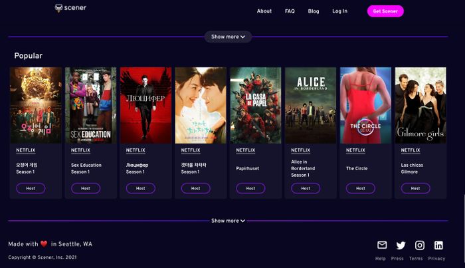465x268 pixels.
Task: Click the pink Get Scener button
Action: click(385, 11)
